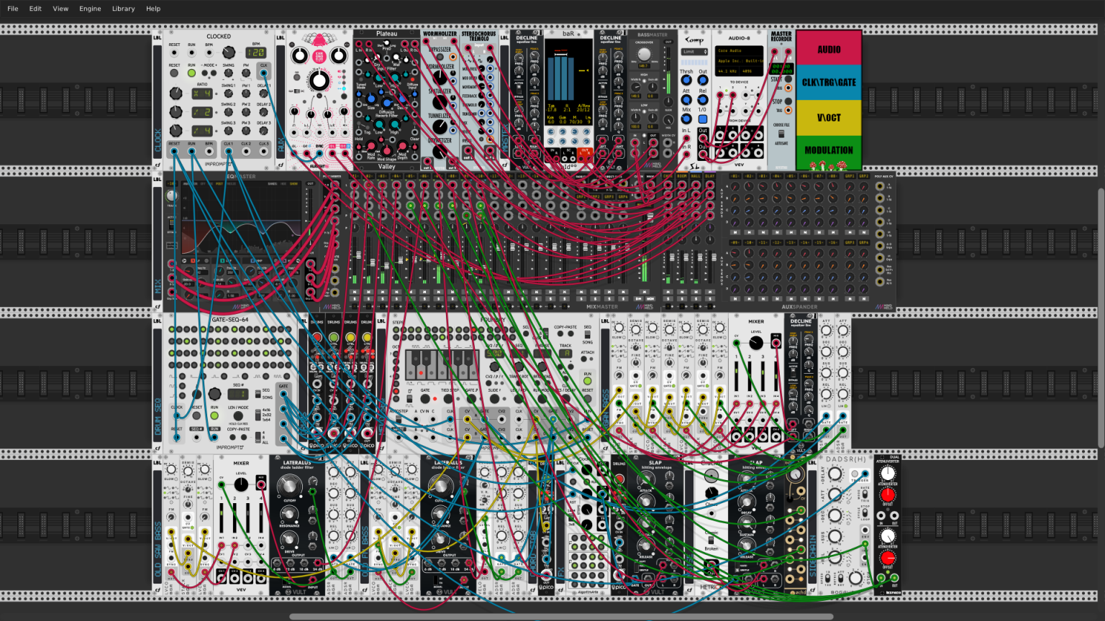Select the red AUDIO color label
The image size is (1105, 621).
tap(829, 48)
